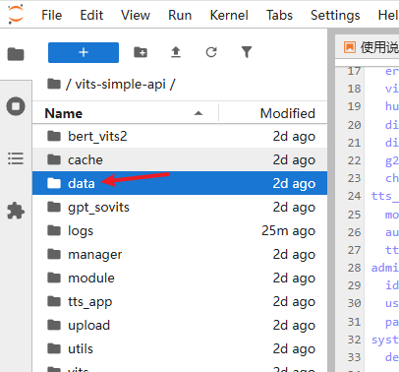Click the vits-simple-api breadcrumb link

[120, 85]
